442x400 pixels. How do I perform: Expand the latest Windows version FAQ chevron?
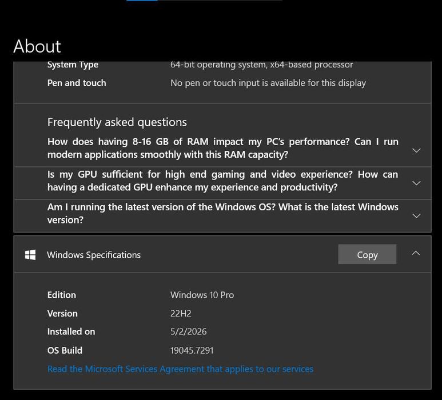[x=416, y=215]
